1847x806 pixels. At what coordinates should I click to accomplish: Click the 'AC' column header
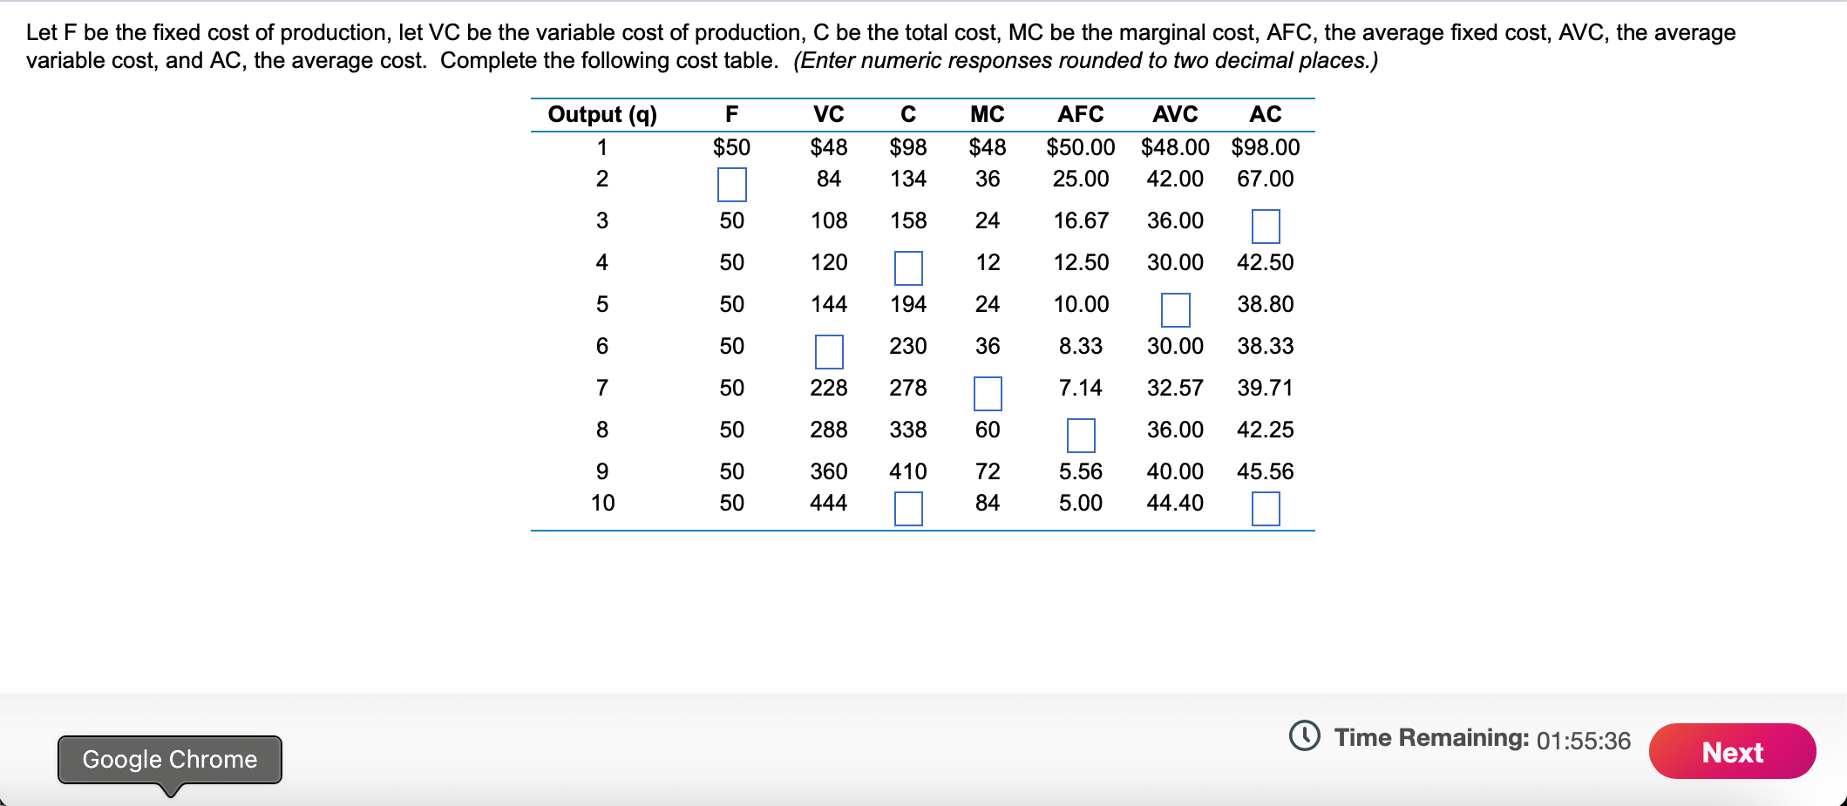(x=1266, y=114)
